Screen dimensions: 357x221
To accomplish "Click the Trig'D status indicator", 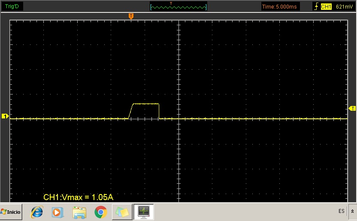I will pyautogui.click(x=12, y=6).
